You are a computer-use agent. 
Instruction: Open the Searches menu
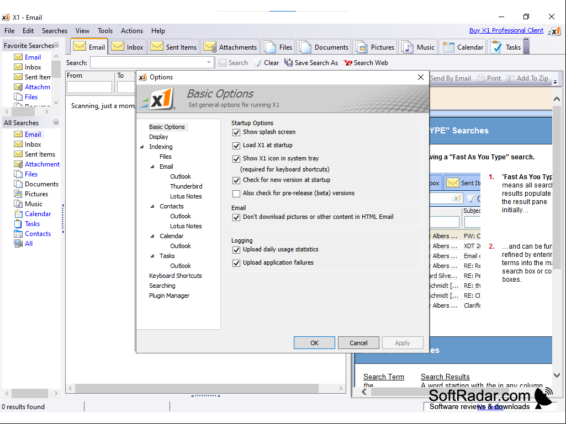point(55,31)
